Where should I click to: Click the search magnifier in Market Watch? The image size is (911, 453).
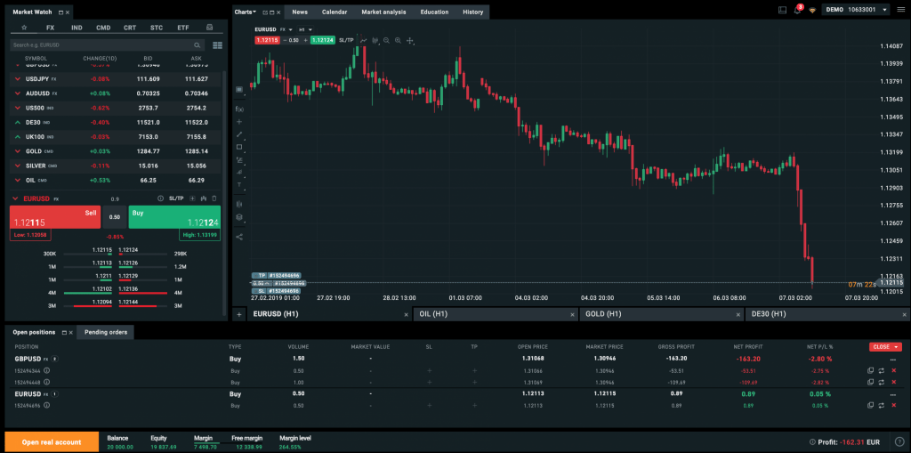(x=198, y=44)
